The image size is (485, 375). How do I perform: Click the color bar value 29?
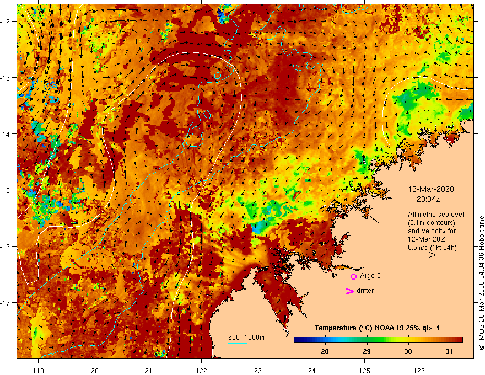(367, 351)
